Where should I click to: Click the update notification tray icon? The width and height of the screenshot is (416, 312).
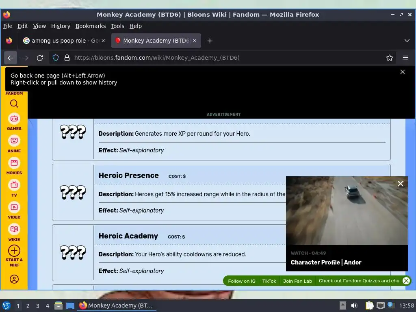(x=390, y=305)
